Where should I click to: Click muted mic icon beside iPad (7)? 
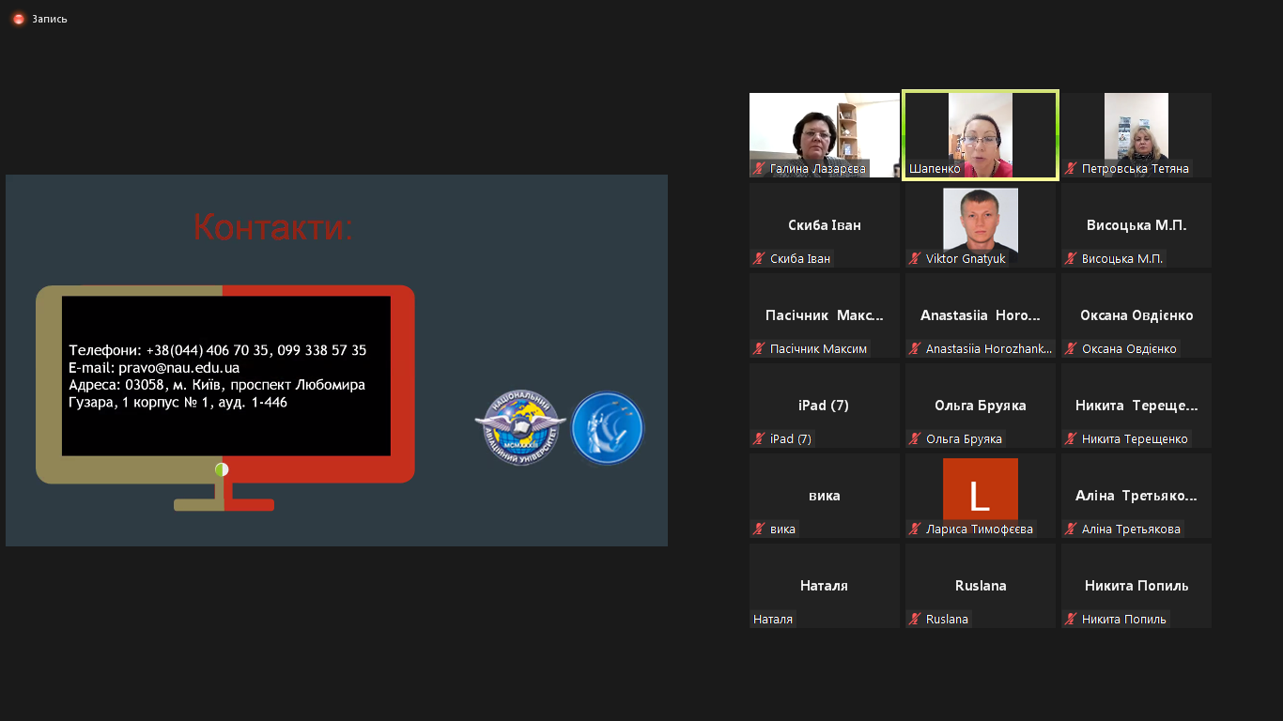pyautogui.click(x=759, y=439)
